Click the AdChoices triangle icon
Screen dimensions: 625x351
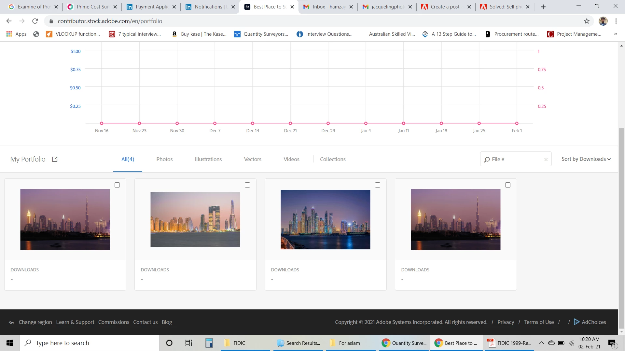click(576, 322)
